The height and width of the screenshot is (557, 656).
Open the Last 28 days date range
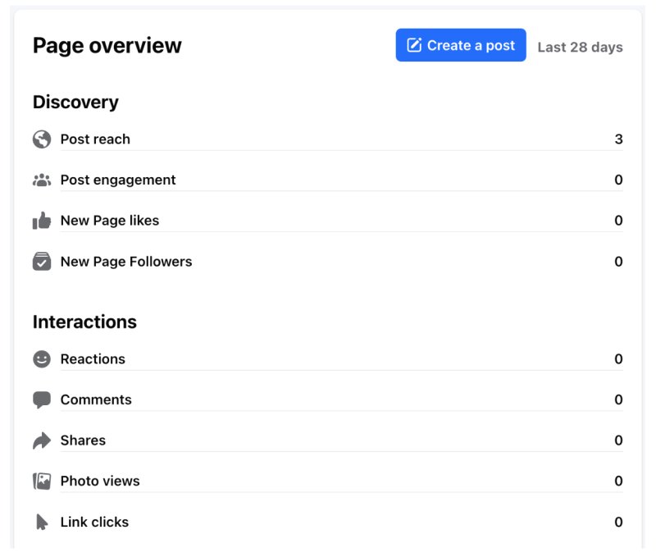pyautogui.click(x=580, y=47)
